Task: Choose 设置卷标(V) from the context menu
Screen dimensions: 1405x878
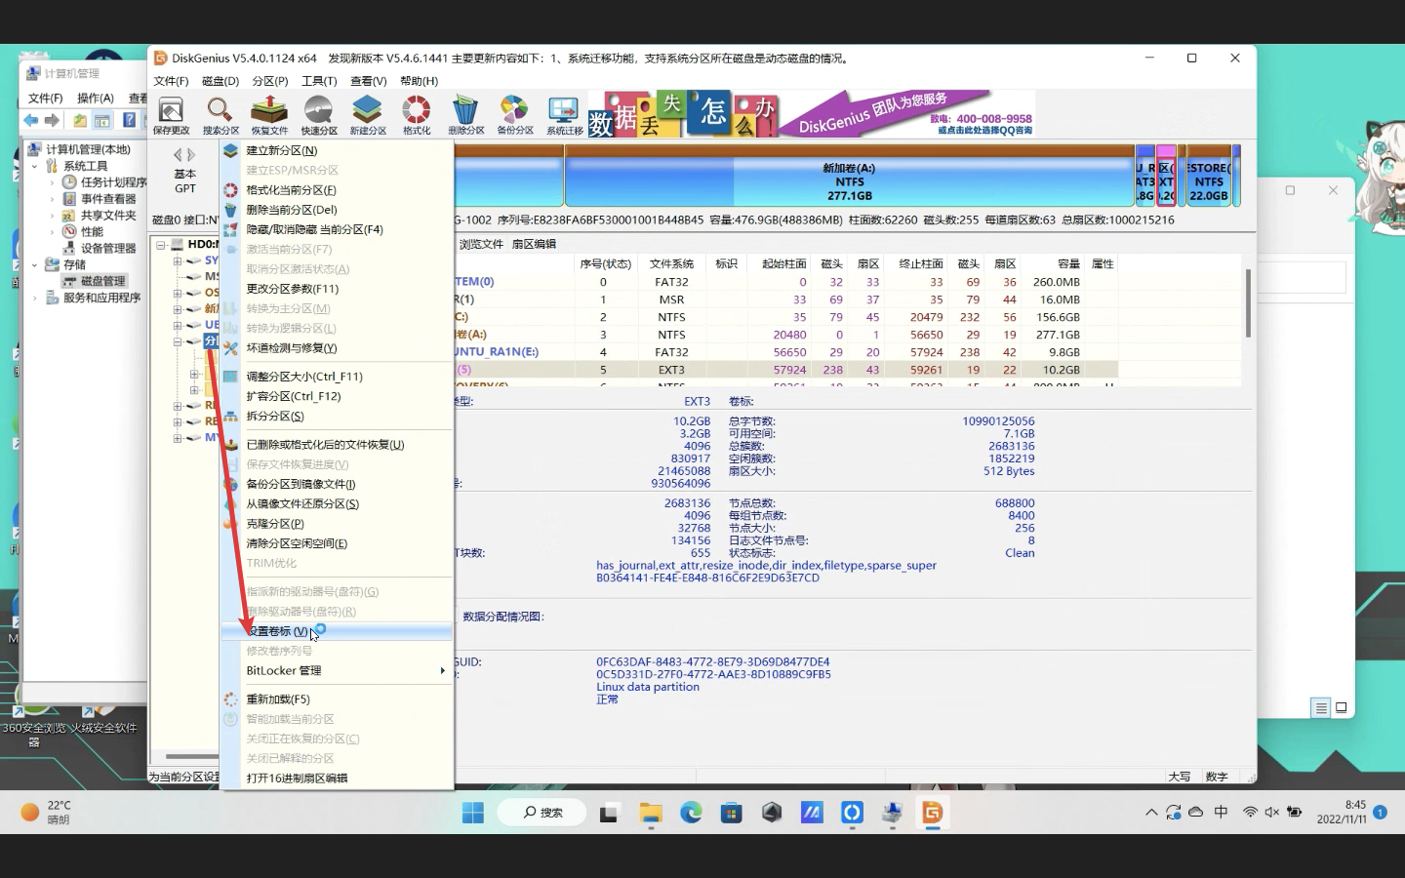Action: 337,631
